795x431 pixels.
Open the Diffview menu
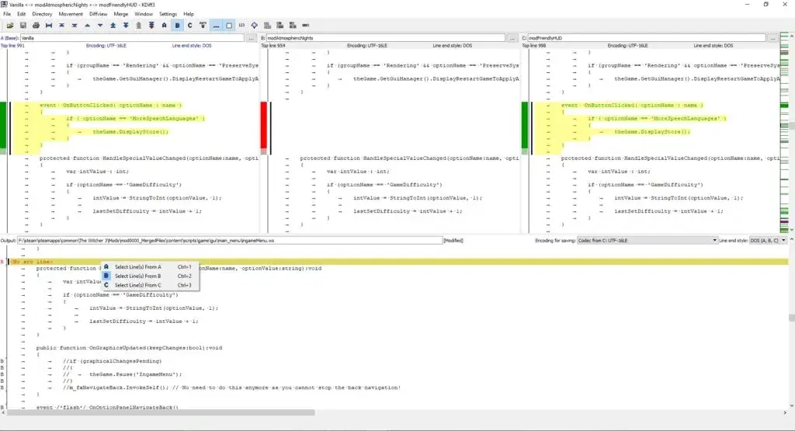point(99,14)
